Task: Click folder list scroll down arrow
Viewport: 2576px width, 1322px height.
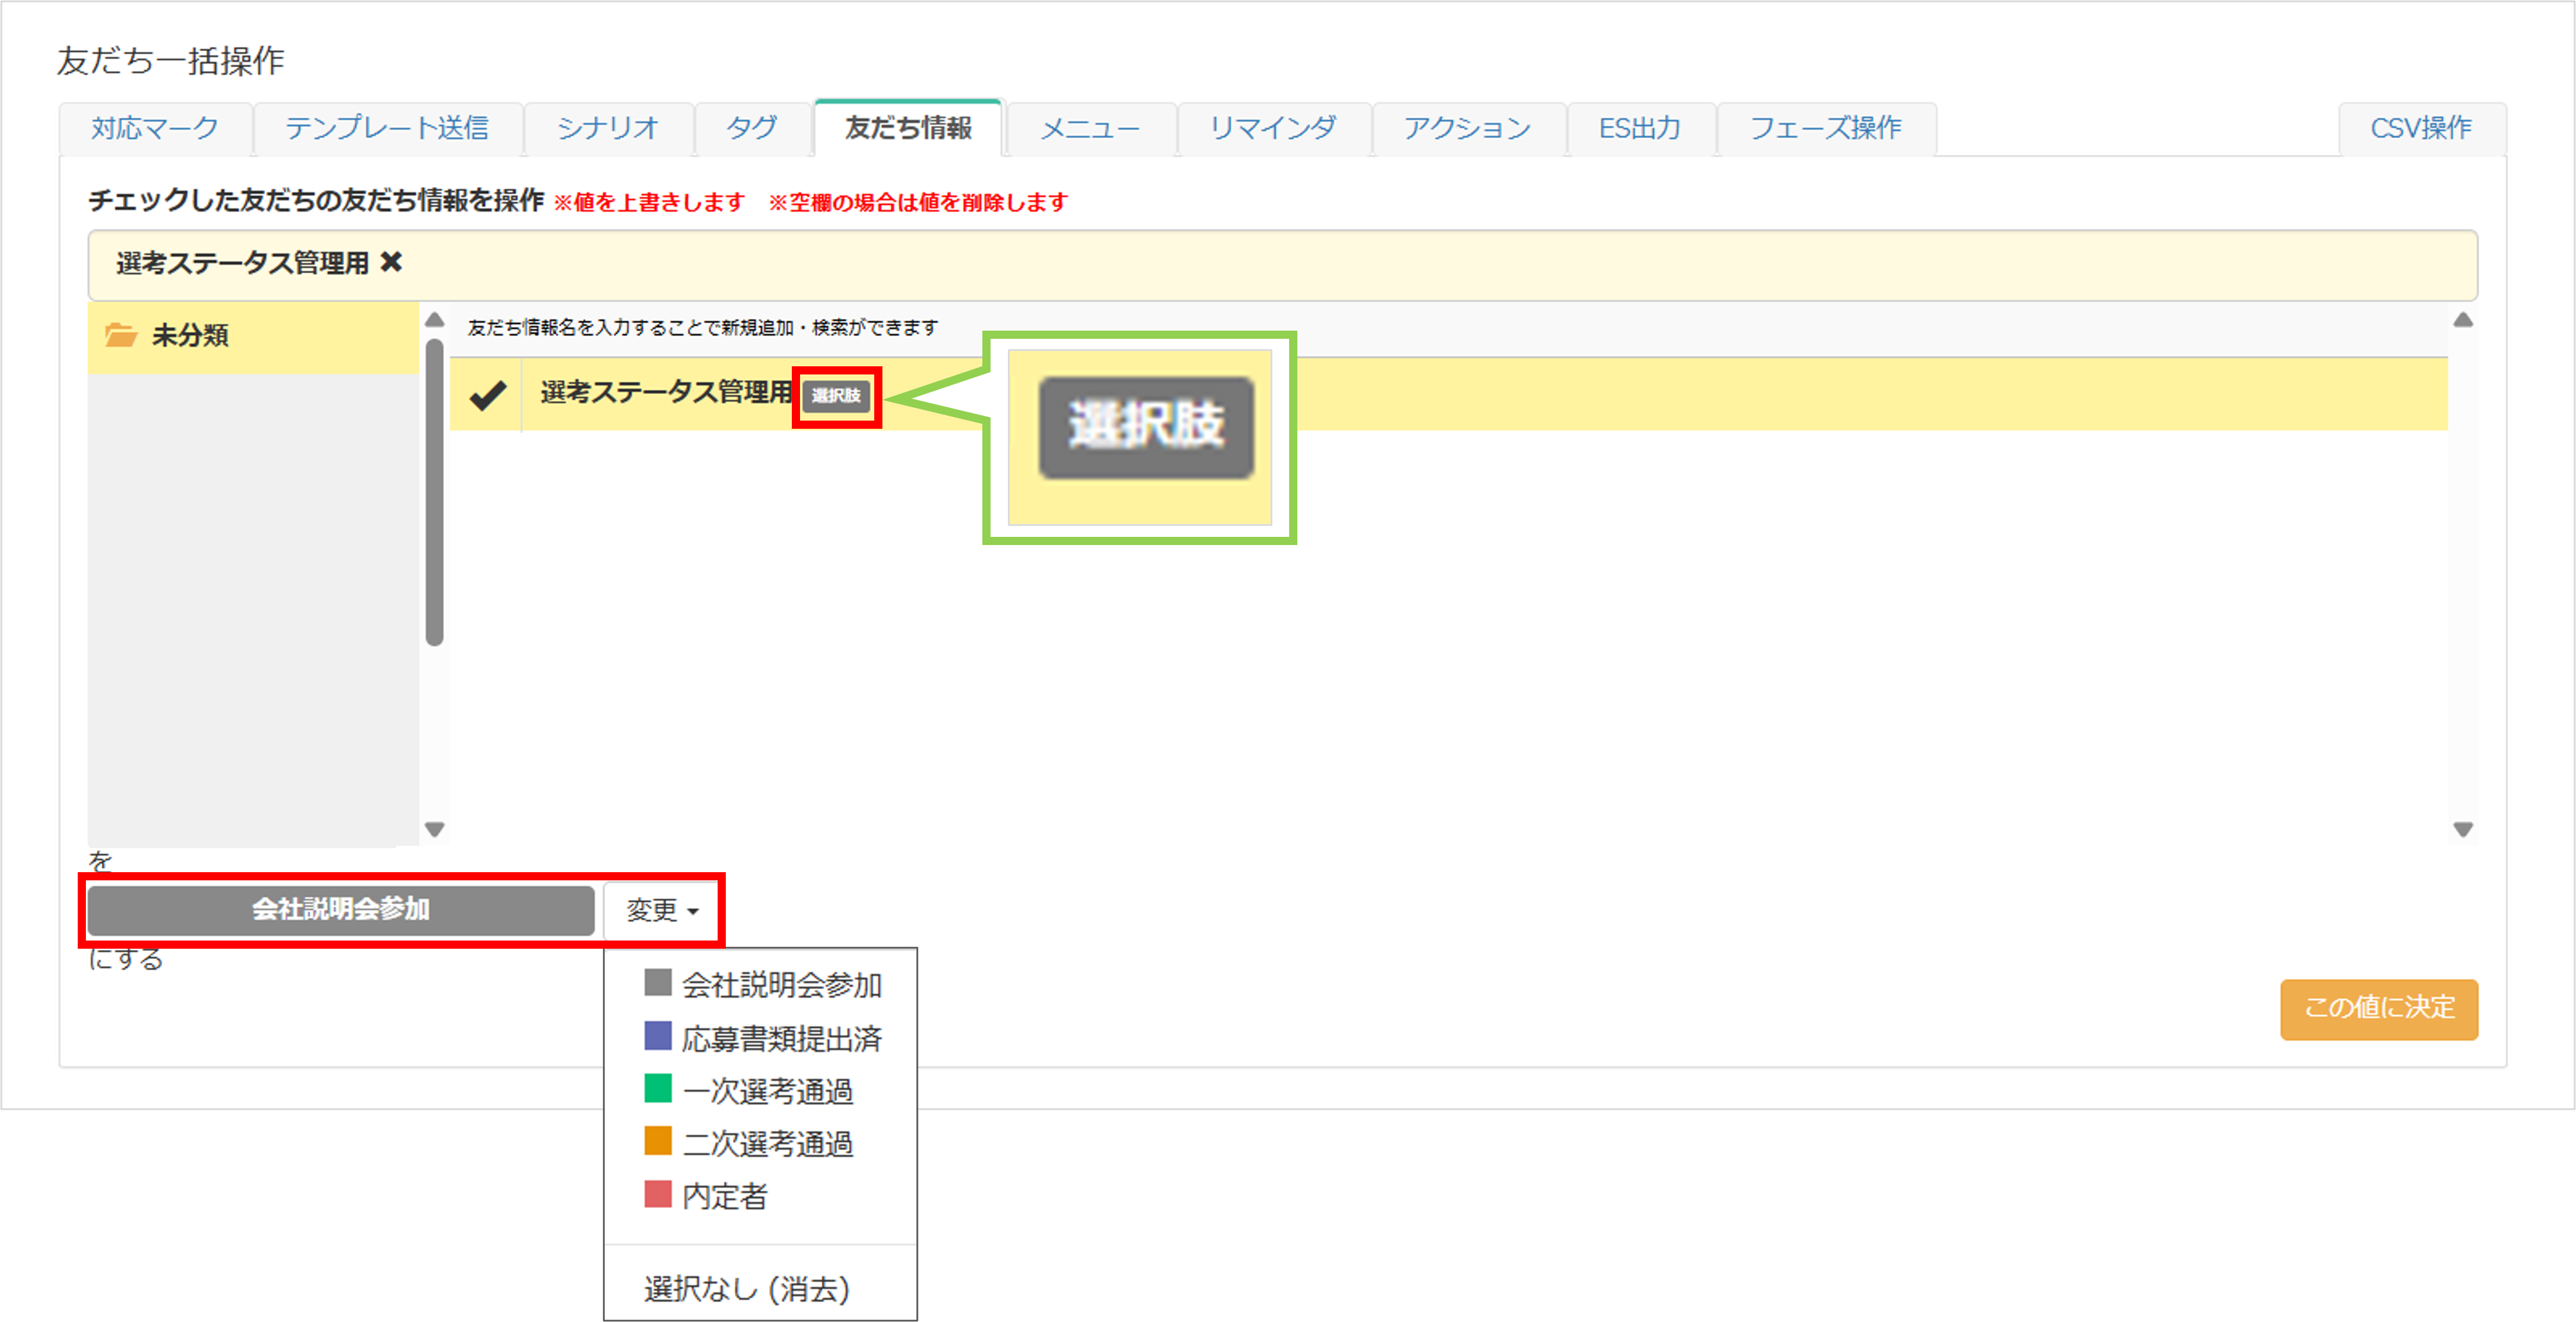Action: pos(434,829)
